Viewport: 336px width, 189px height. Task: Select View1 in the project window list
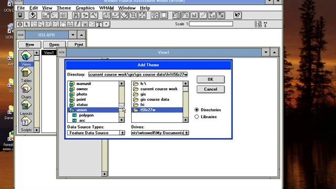49,52
